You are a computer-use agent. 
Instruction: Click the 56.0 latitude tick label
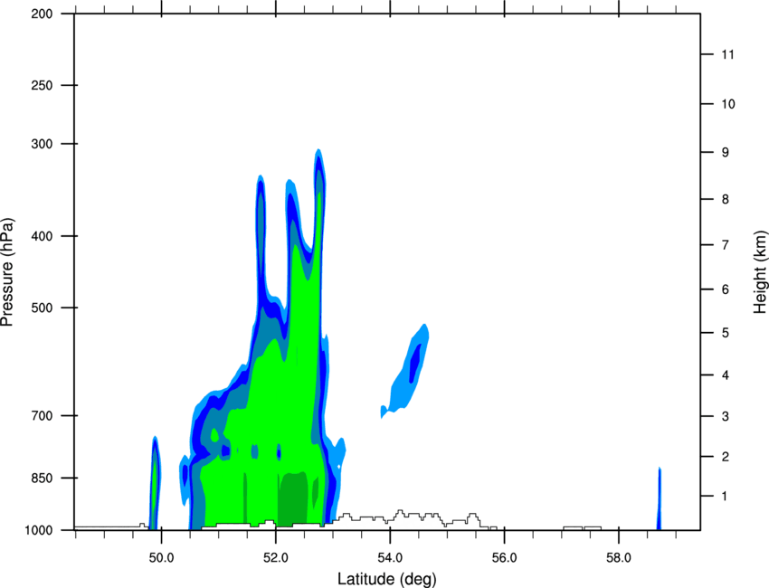(x=504, y=558)
